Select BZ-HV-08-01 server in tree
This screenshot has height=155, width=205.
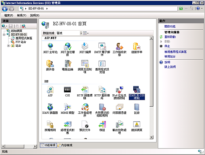(x=19, y=34)
